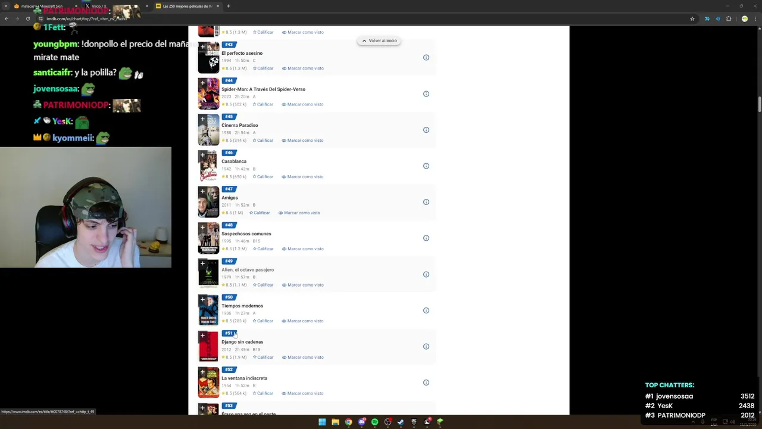Show info for Casablanca
Viewport: 762px width, 429px height.
tap(426, 166)
